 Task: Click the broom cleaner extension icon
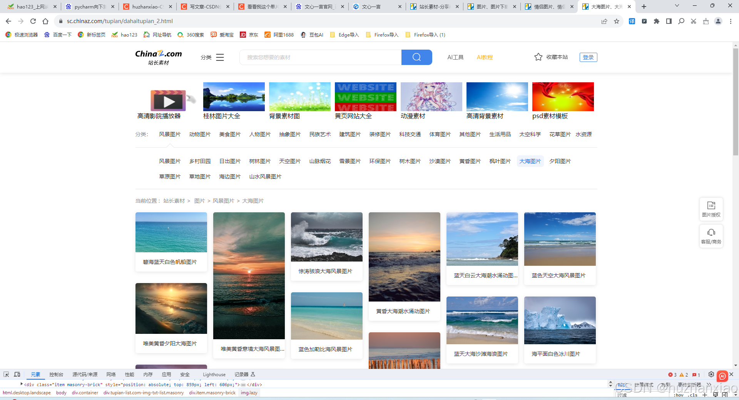tap(706, 21)
